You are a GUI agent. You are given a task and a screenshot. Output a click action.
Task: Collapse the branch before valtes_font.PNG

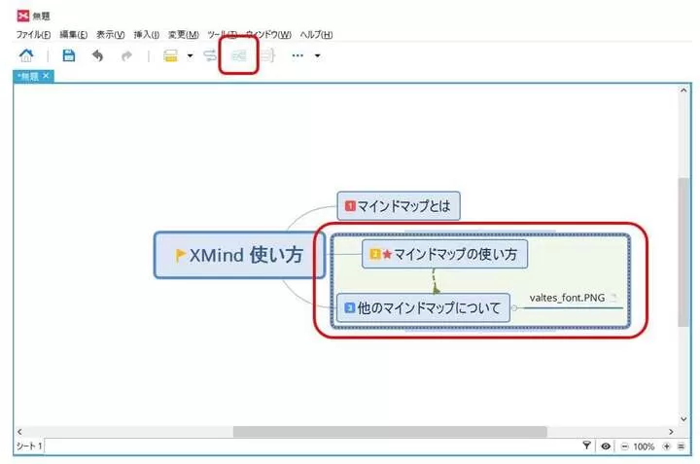coord(515,308)
